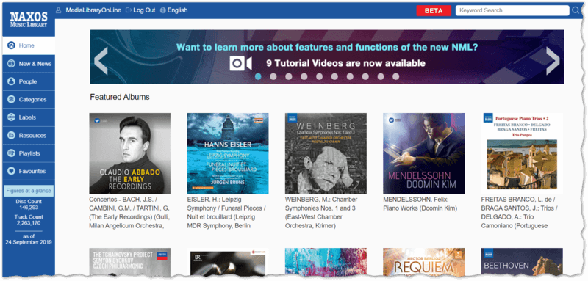
Task: Open the Hanns Eisler Leipzig Symphony cover
Action: [228, 153]
